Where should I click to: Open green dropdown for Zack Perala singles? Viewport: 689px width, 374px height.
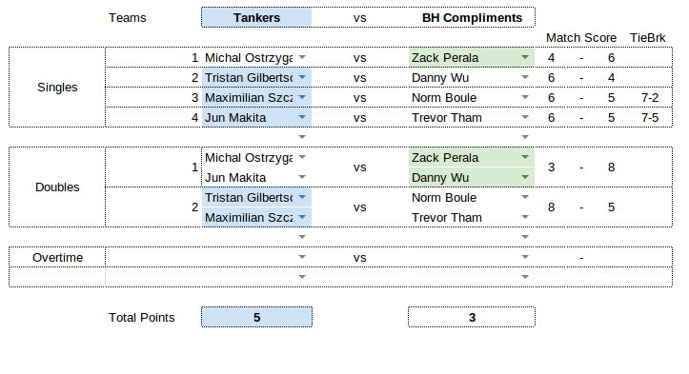click(525, 57)
